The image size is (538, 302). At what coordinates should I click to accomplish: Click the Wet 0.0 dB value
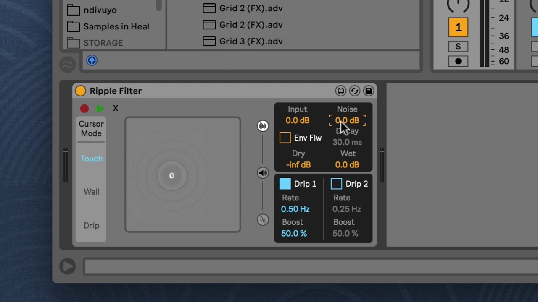[x=347, y=165]
